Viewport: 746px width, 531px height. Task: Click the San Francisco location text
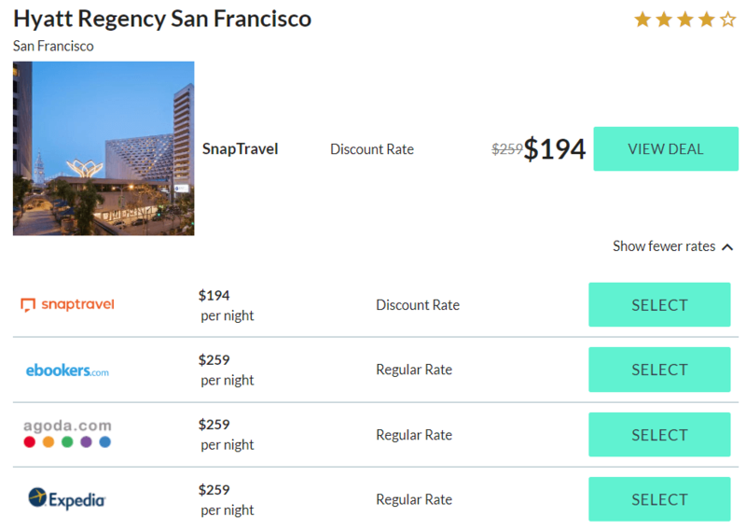53,46
